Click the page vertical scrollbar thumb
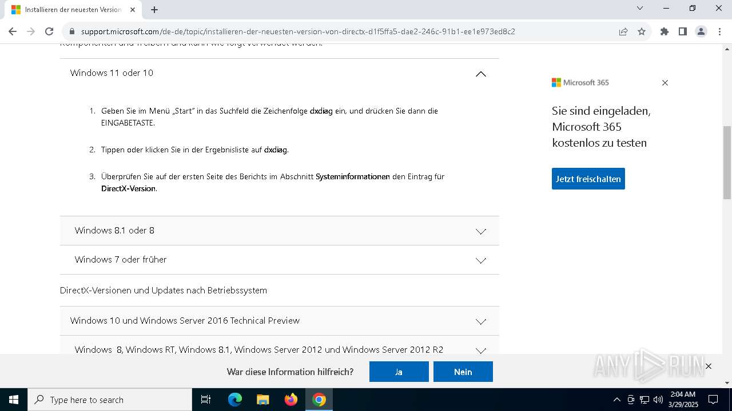 [727, 162]
